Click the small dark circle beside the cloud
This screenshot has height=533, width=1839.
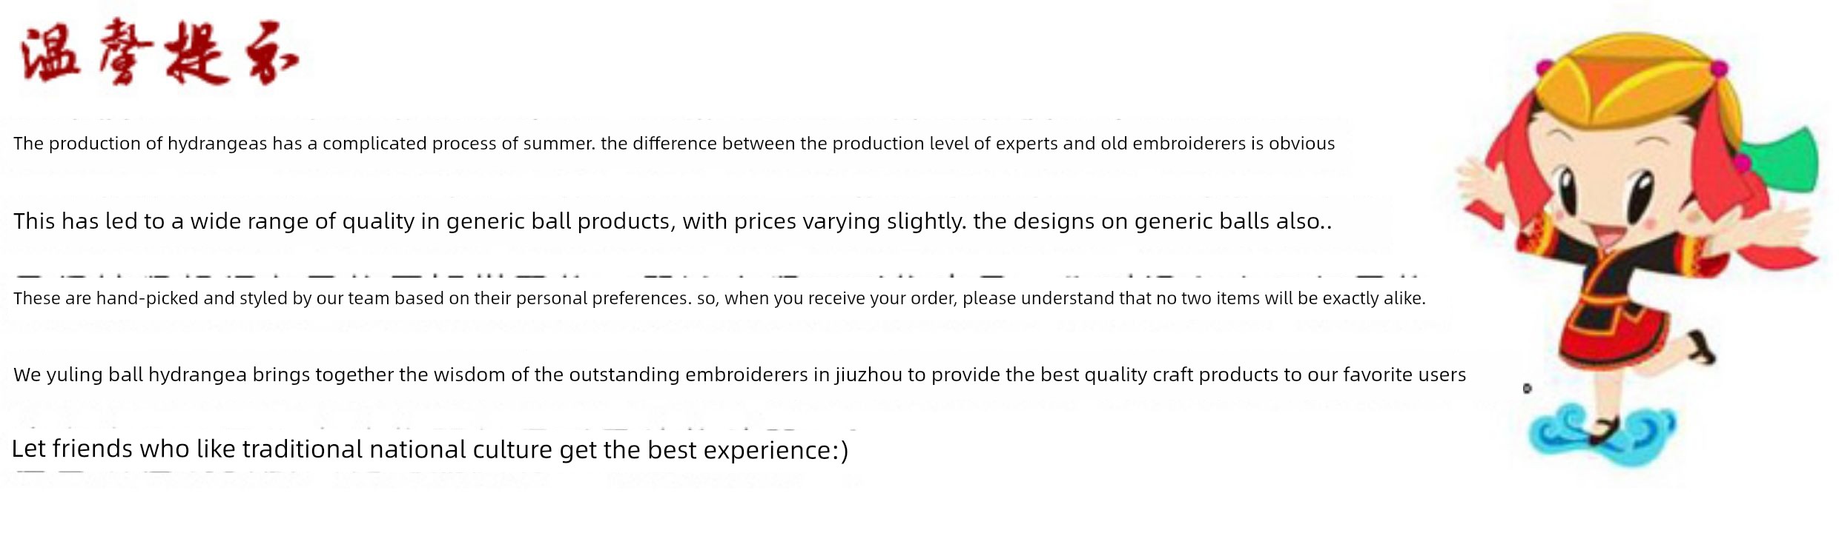1527,388
